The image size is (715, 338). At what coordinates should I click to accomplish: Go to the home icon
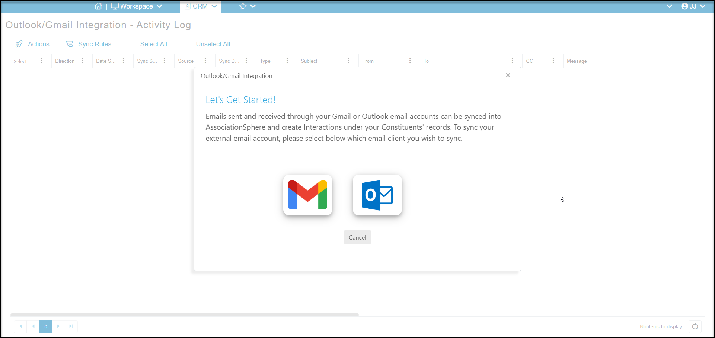tap(98, 6)
